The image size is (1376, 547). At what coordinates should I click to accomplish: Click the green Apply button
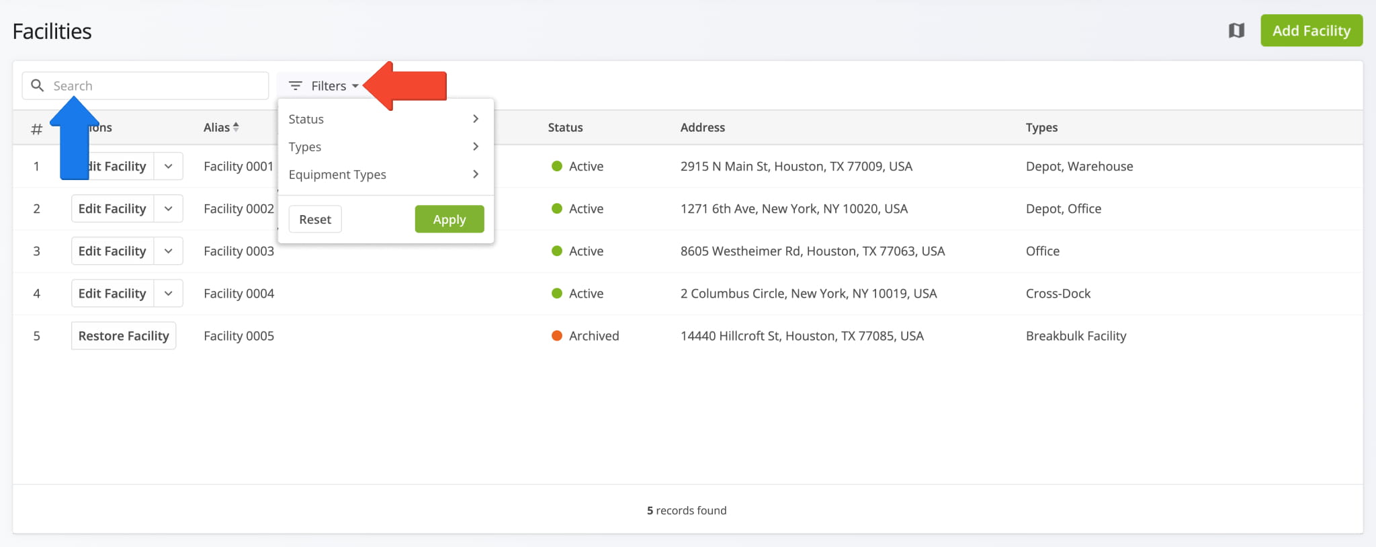point(449,219)
